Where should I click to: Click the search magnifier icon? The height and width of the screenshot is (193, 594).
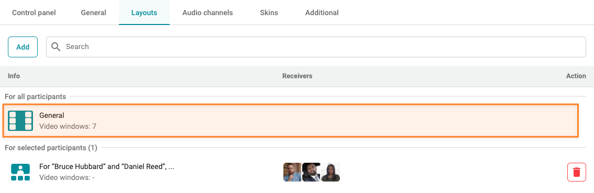(x=56, y=47)
